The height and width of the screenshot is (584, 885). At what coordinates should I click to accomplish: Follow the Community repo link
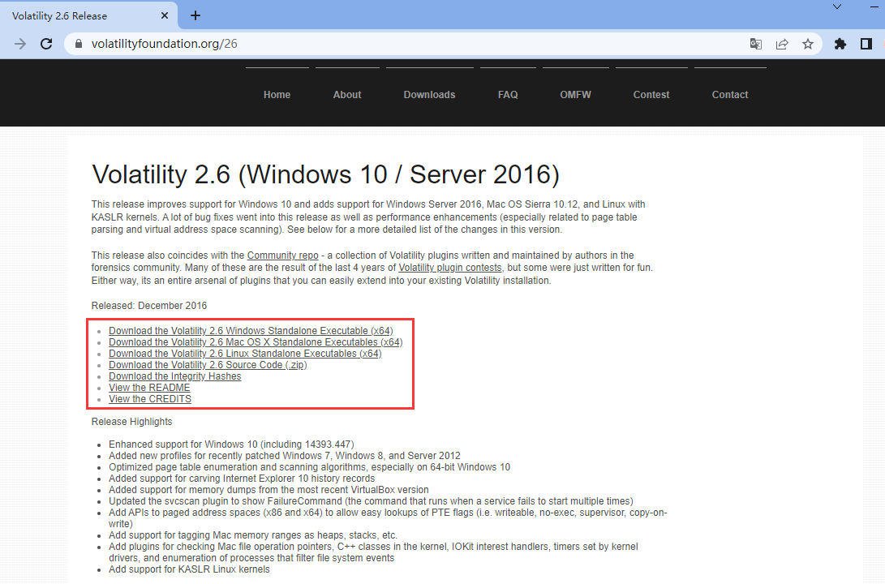click(x=283, y=255)
